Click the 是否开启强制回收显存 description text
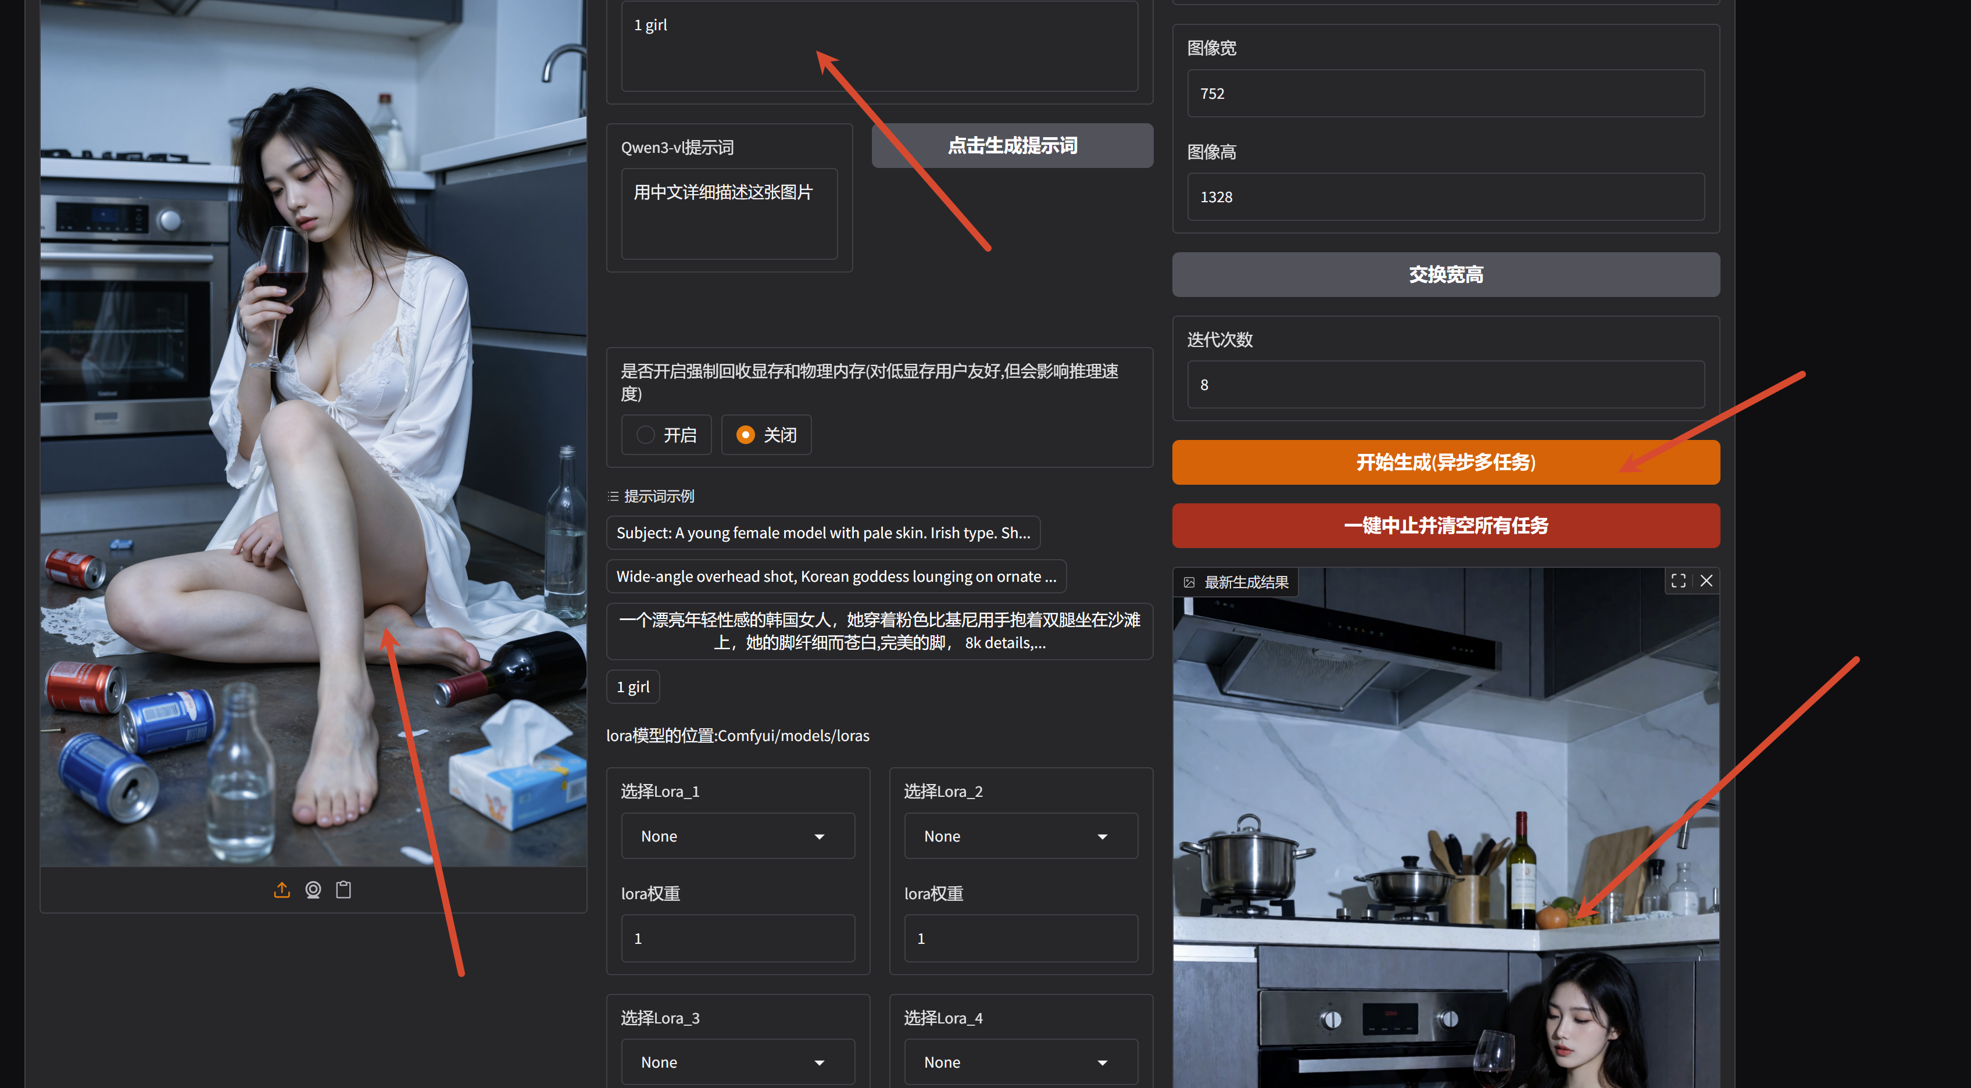 pyautogui.click(x=870, y=382)
